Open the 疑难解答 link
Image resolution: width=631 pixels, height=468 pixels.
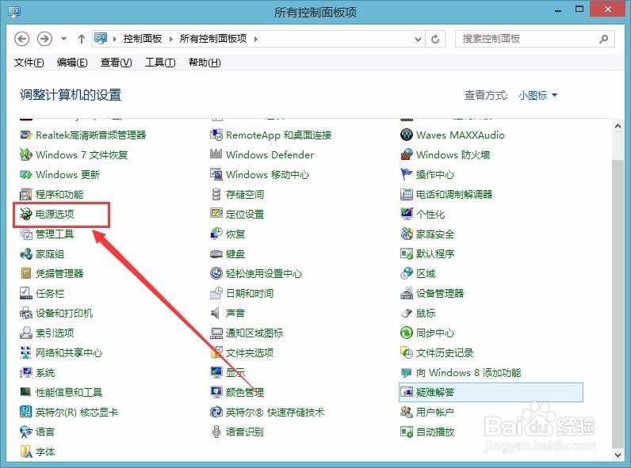(x=435, y=393)
